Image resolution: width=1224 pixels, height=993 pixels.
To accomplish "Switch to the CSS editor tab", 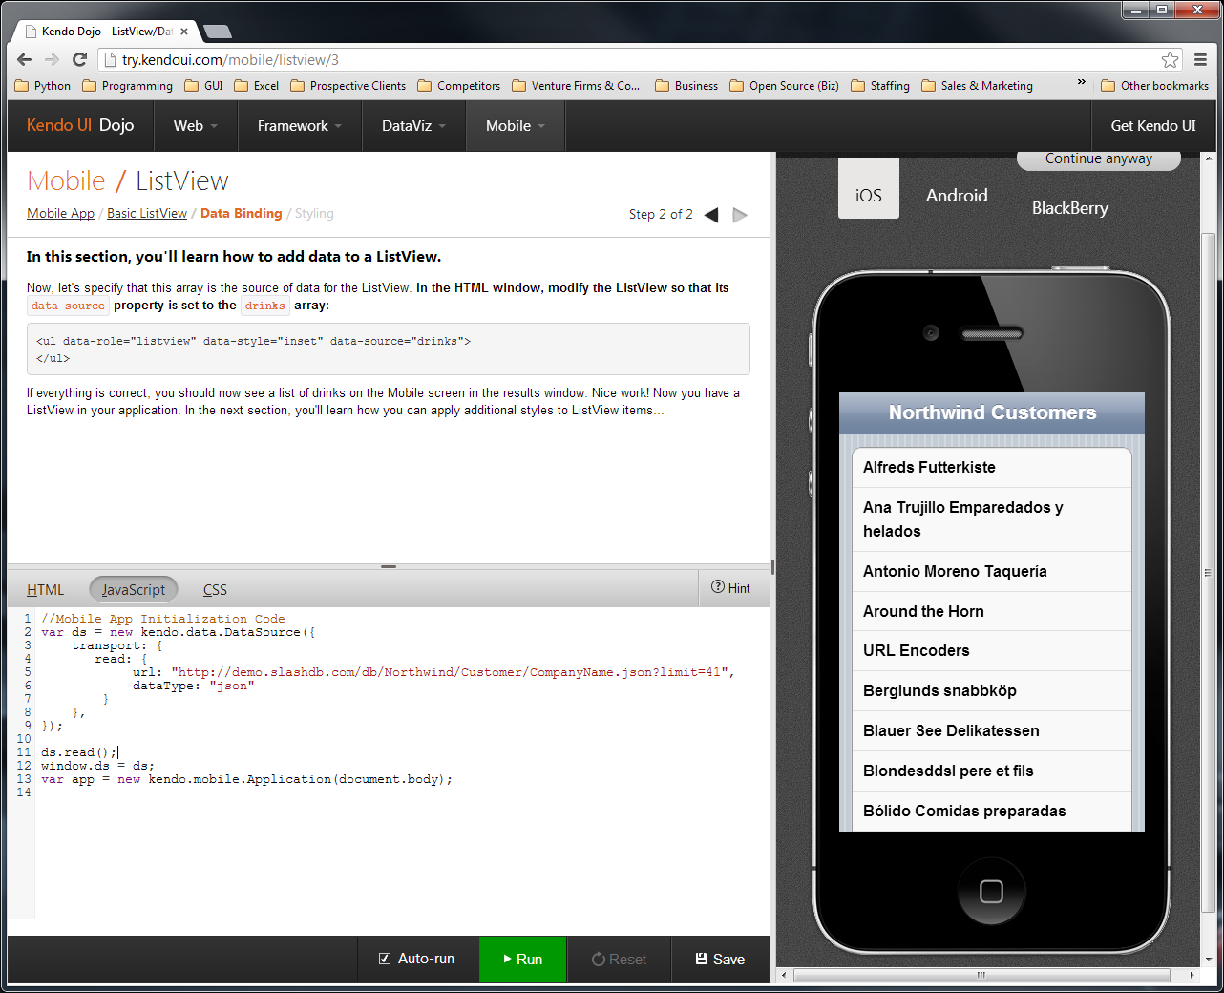I will point(215,590).
